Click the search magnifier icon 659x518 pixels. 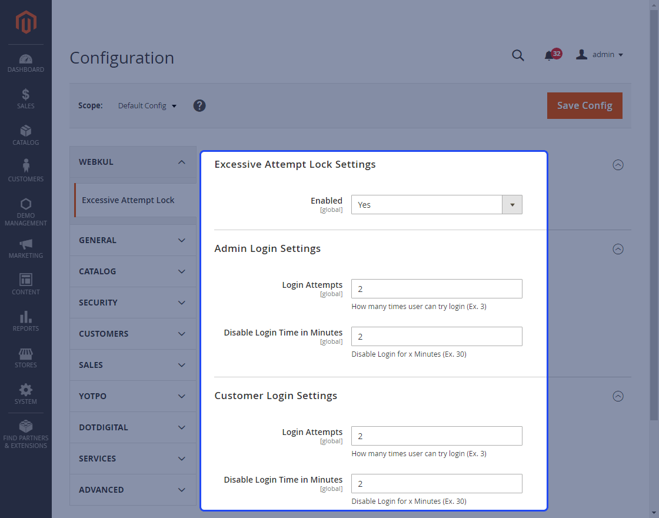(x=518, y=55)
